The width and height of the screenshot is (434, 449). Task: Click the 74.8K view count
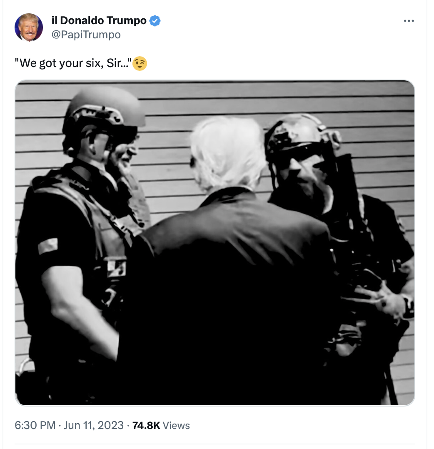click(x=146, y=426)
